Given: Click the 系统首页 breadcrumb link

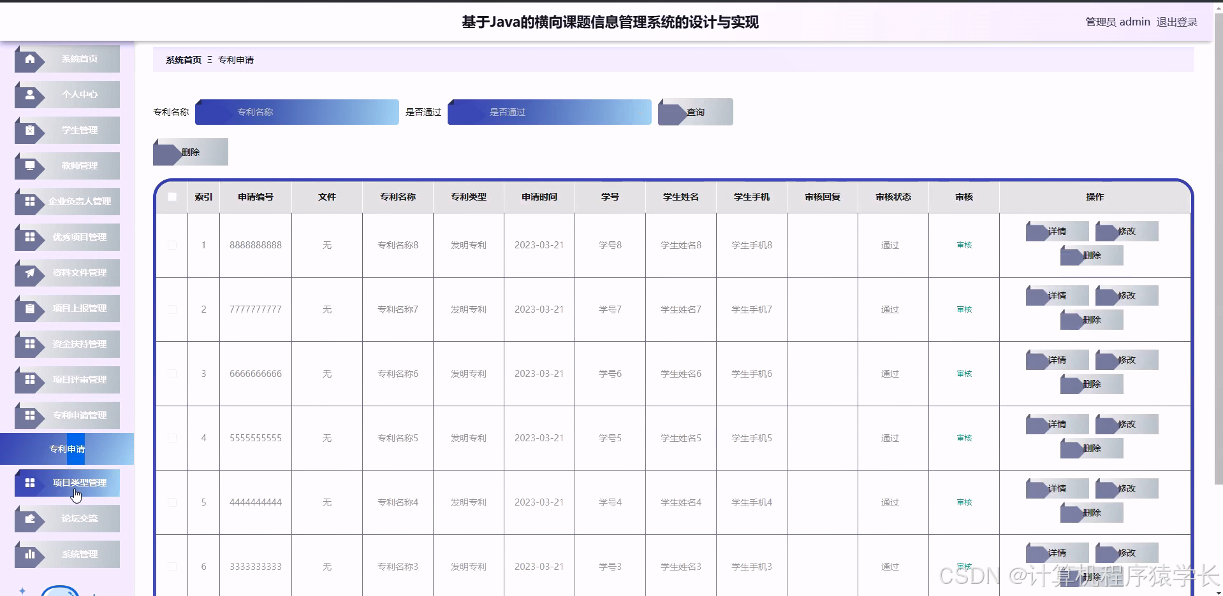Looking at the screenshot, I should (x=184, y=60).
